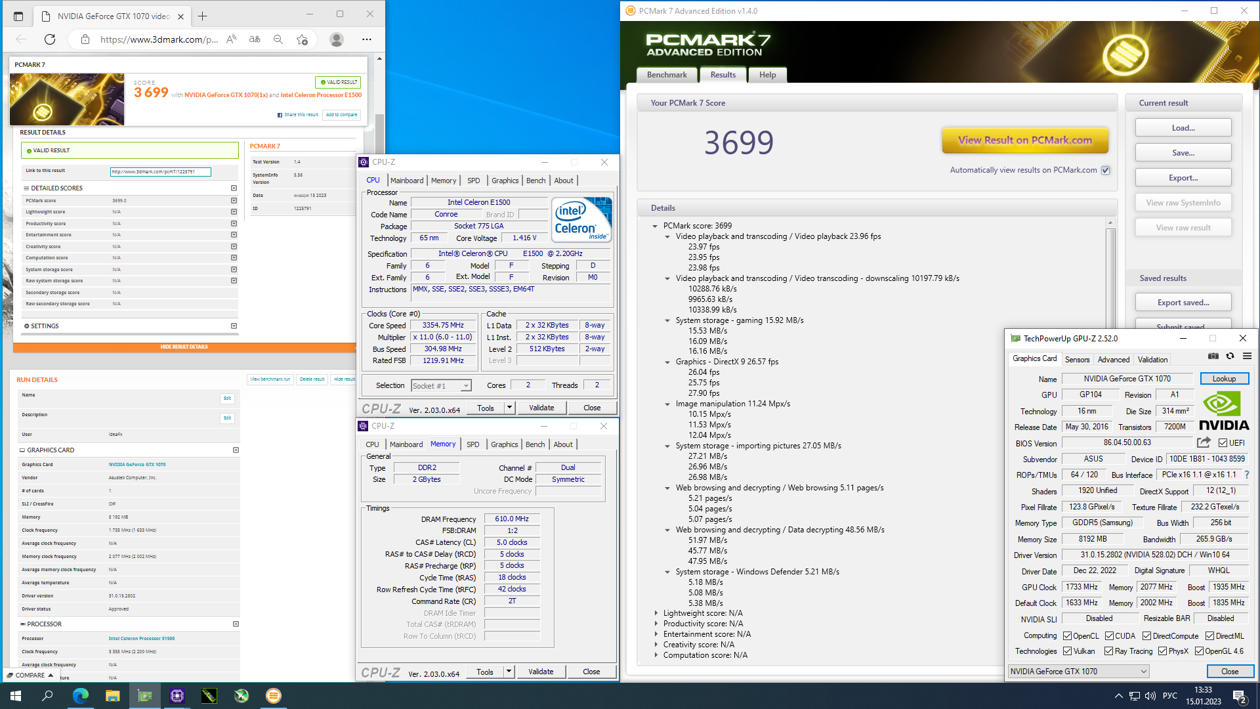Open the Help tab in PCMark 7

(768, 75)
